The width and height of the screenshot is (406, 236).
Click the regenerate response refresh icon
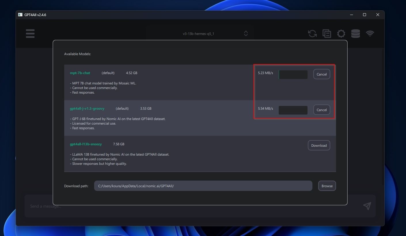312,34
